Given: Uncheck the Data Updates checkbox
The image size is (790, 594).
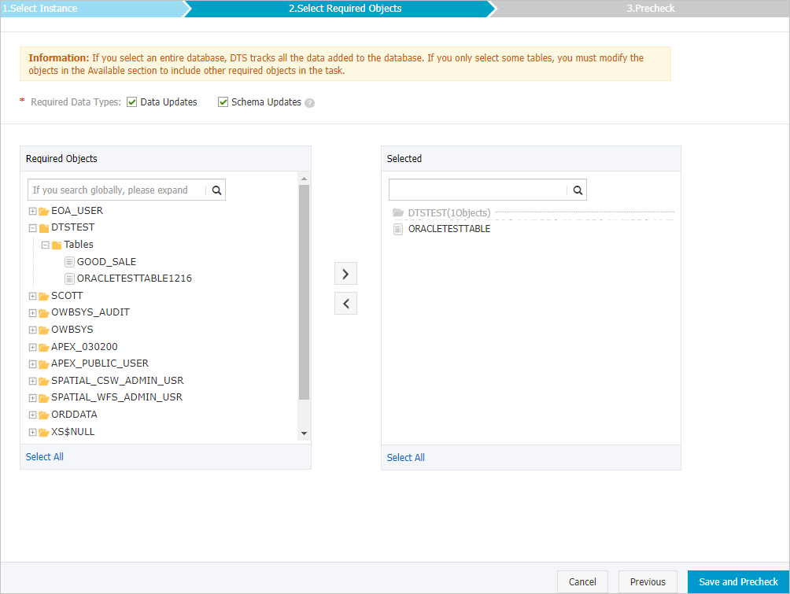Looking at the screenshot, I should point(131,101).
